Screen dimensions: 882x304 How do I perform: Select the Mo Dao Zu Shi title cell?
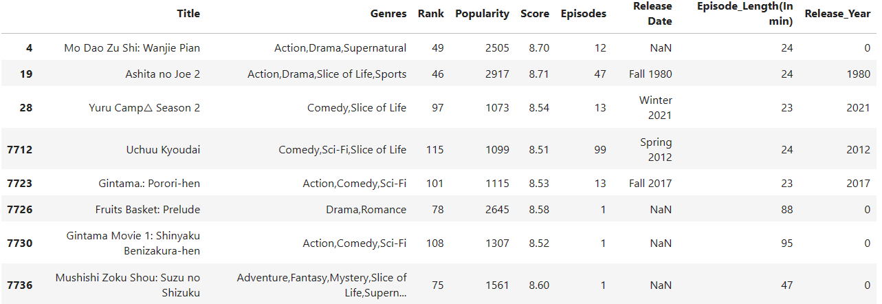132,47
